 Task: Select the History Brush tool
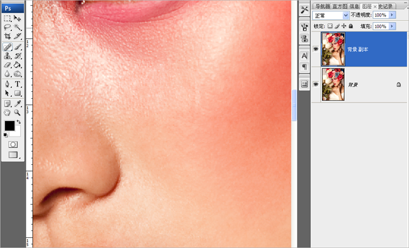point(18,56)
